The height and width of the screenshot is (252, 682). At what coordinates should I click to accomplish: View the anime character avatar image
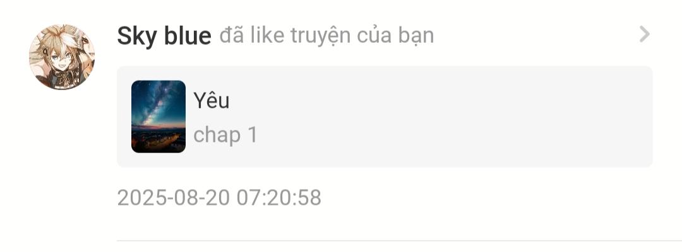pyautogui.click(x=62, y=57)
